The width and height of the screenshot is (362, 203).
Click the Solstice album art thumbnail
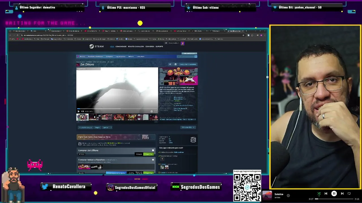coord(267,195)
